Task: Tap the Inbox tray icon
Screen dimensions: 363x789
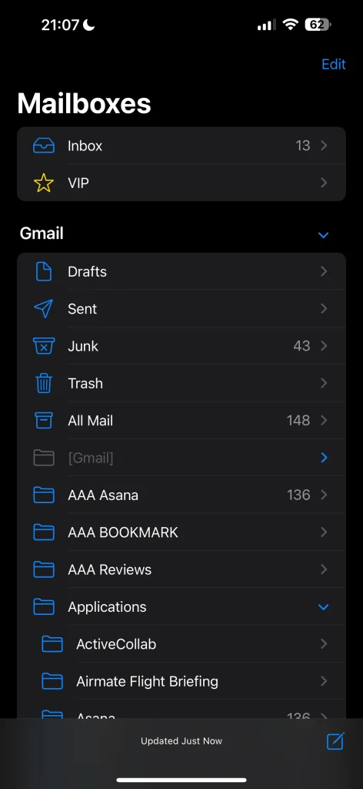Action: (44, 146)
